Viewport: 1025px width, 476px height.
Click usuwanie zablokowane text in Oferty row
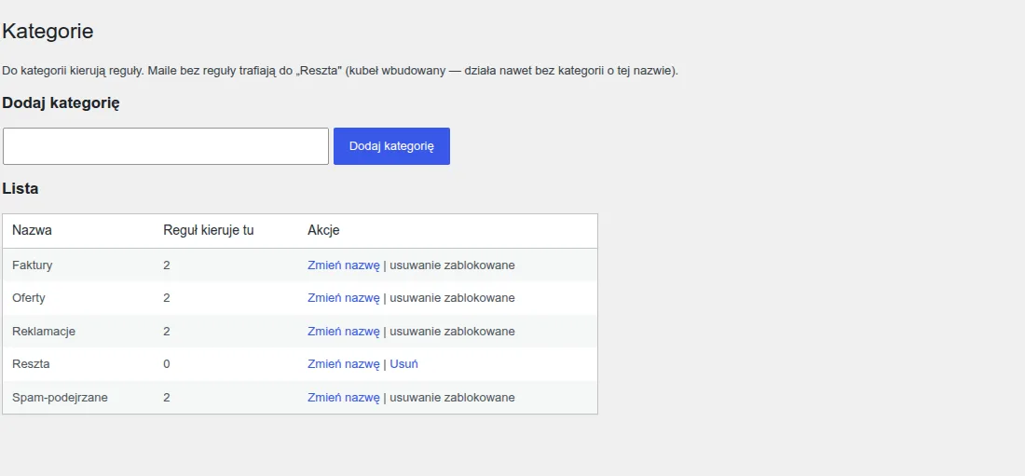452,297
